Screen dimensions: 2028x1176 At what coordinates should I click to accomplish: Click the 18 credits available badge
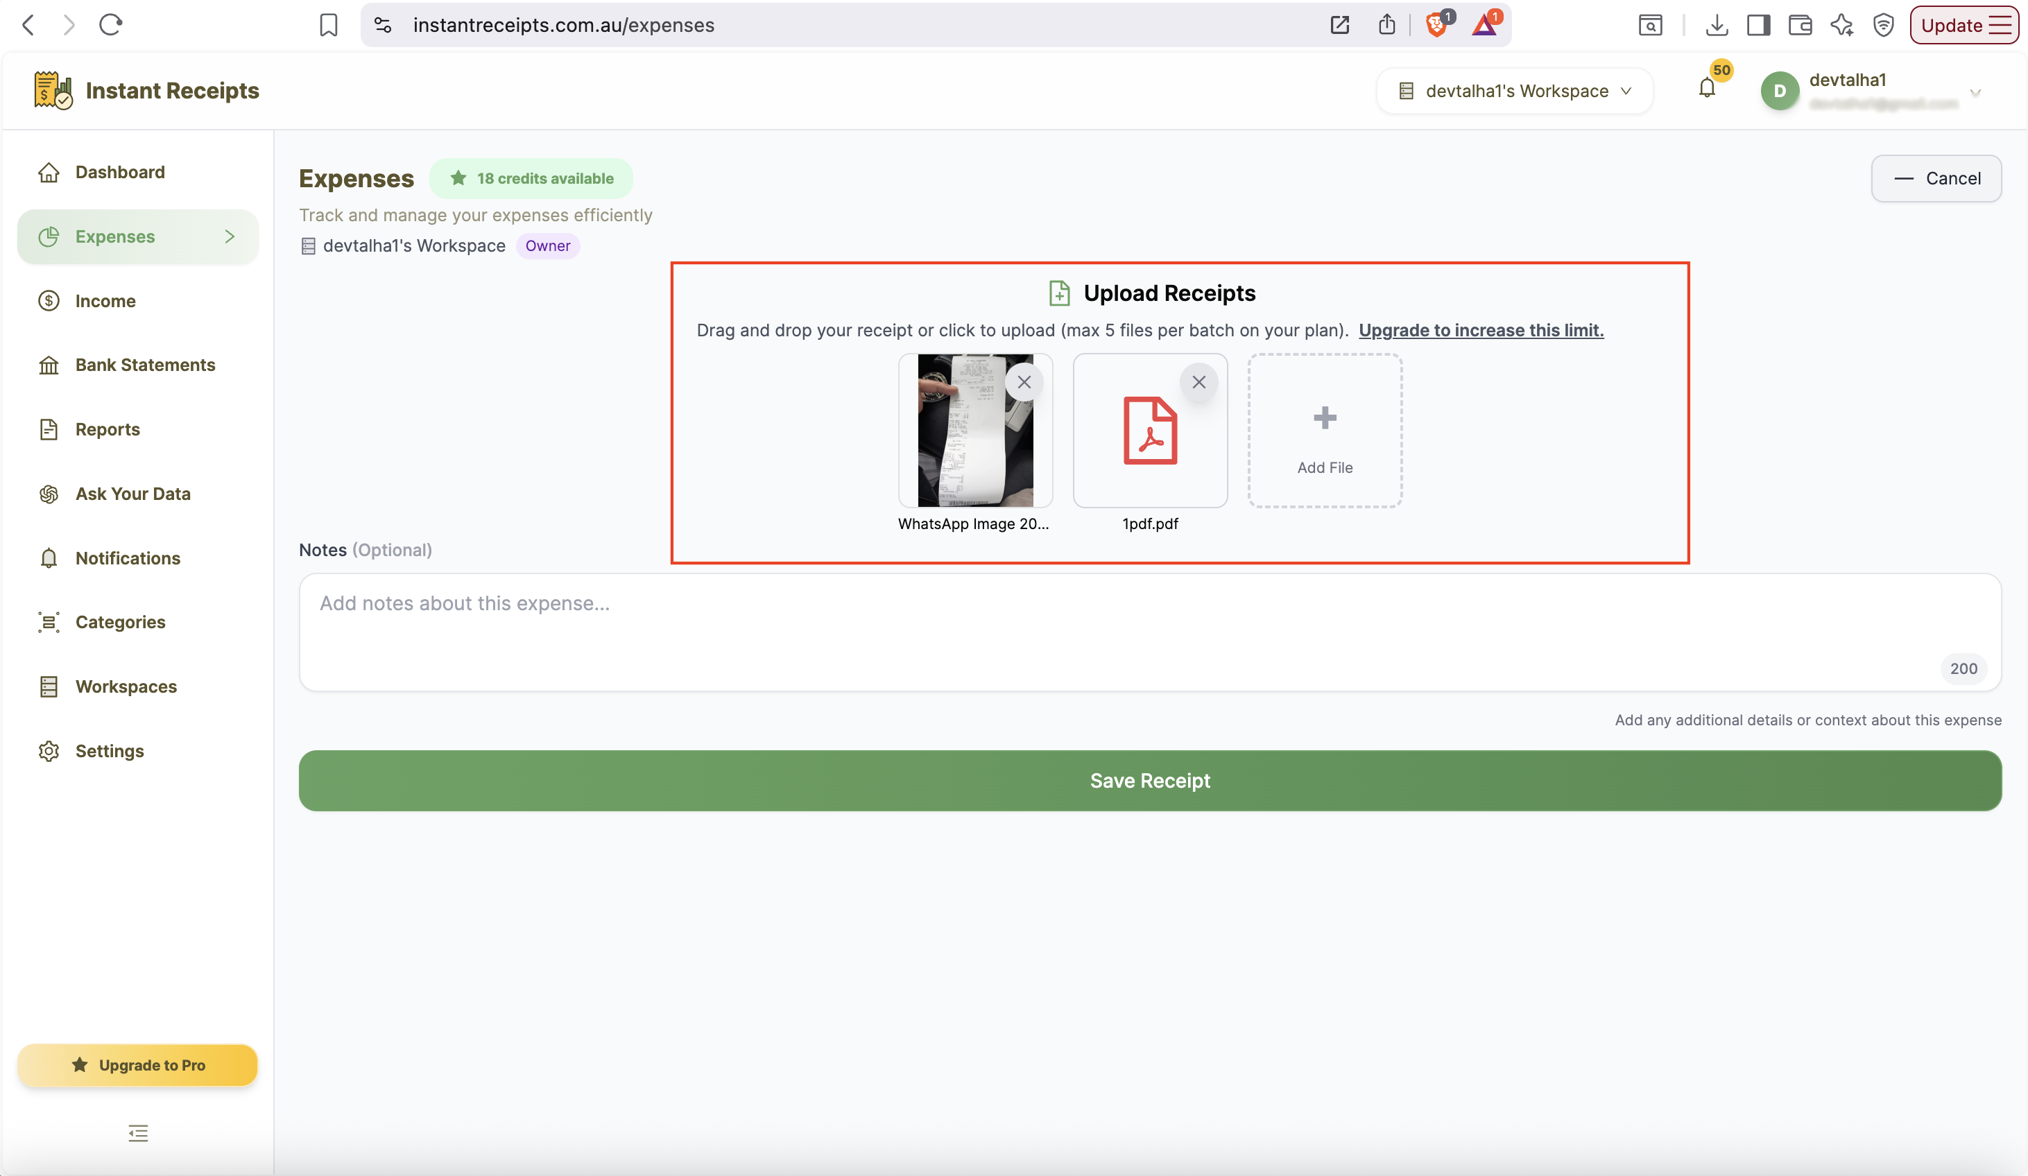[531, 179]
